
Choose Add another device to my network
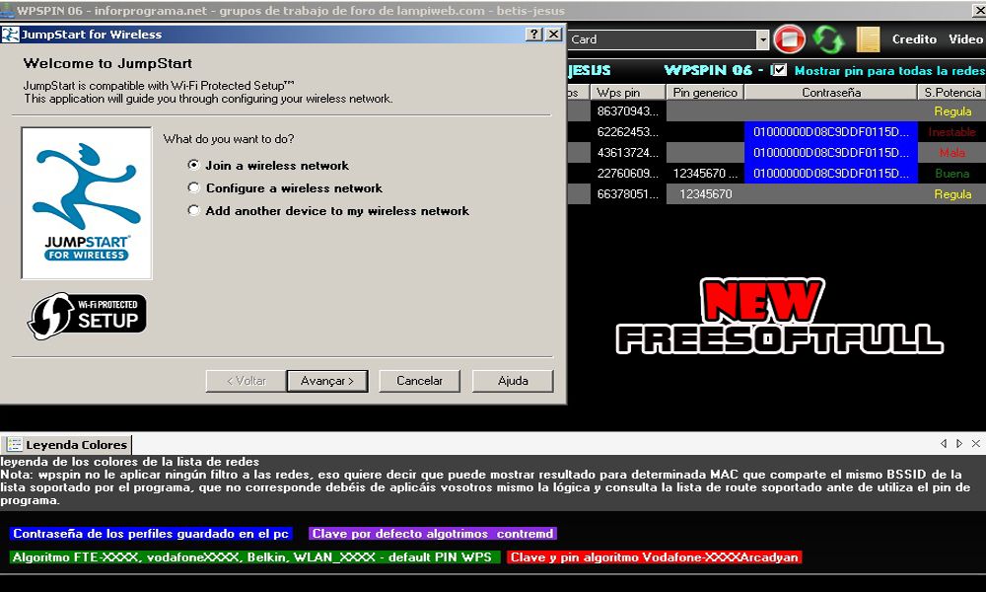194,211
